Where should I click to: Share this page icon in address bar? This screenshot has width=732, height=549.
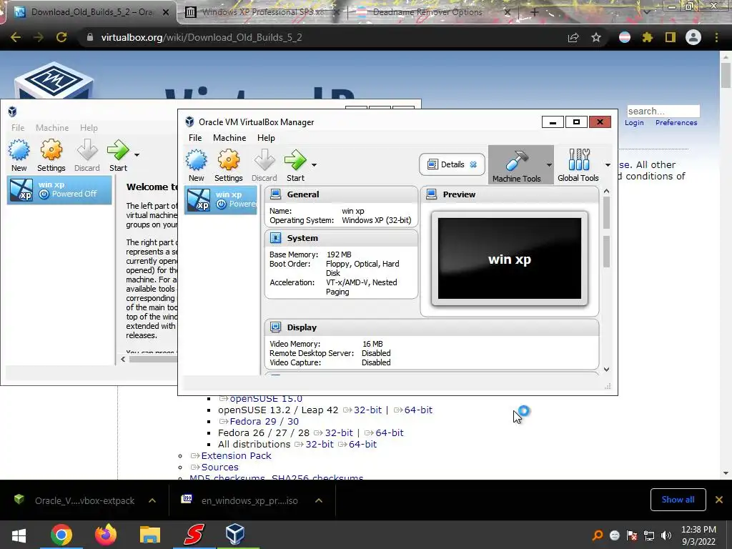pos(573,37)
